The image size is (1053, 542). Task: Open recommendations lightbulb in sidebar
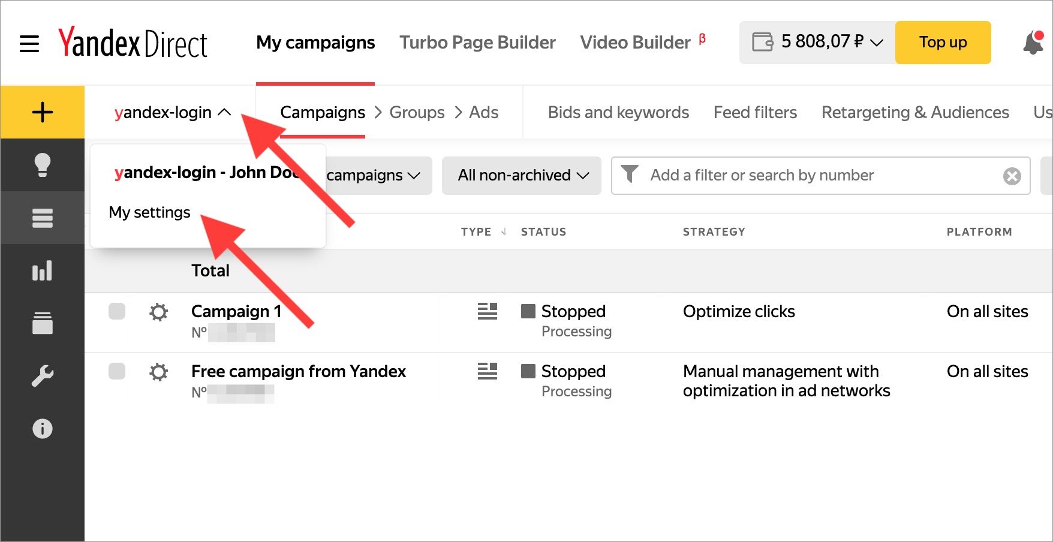pyautogui.click(x=43, y=165)
